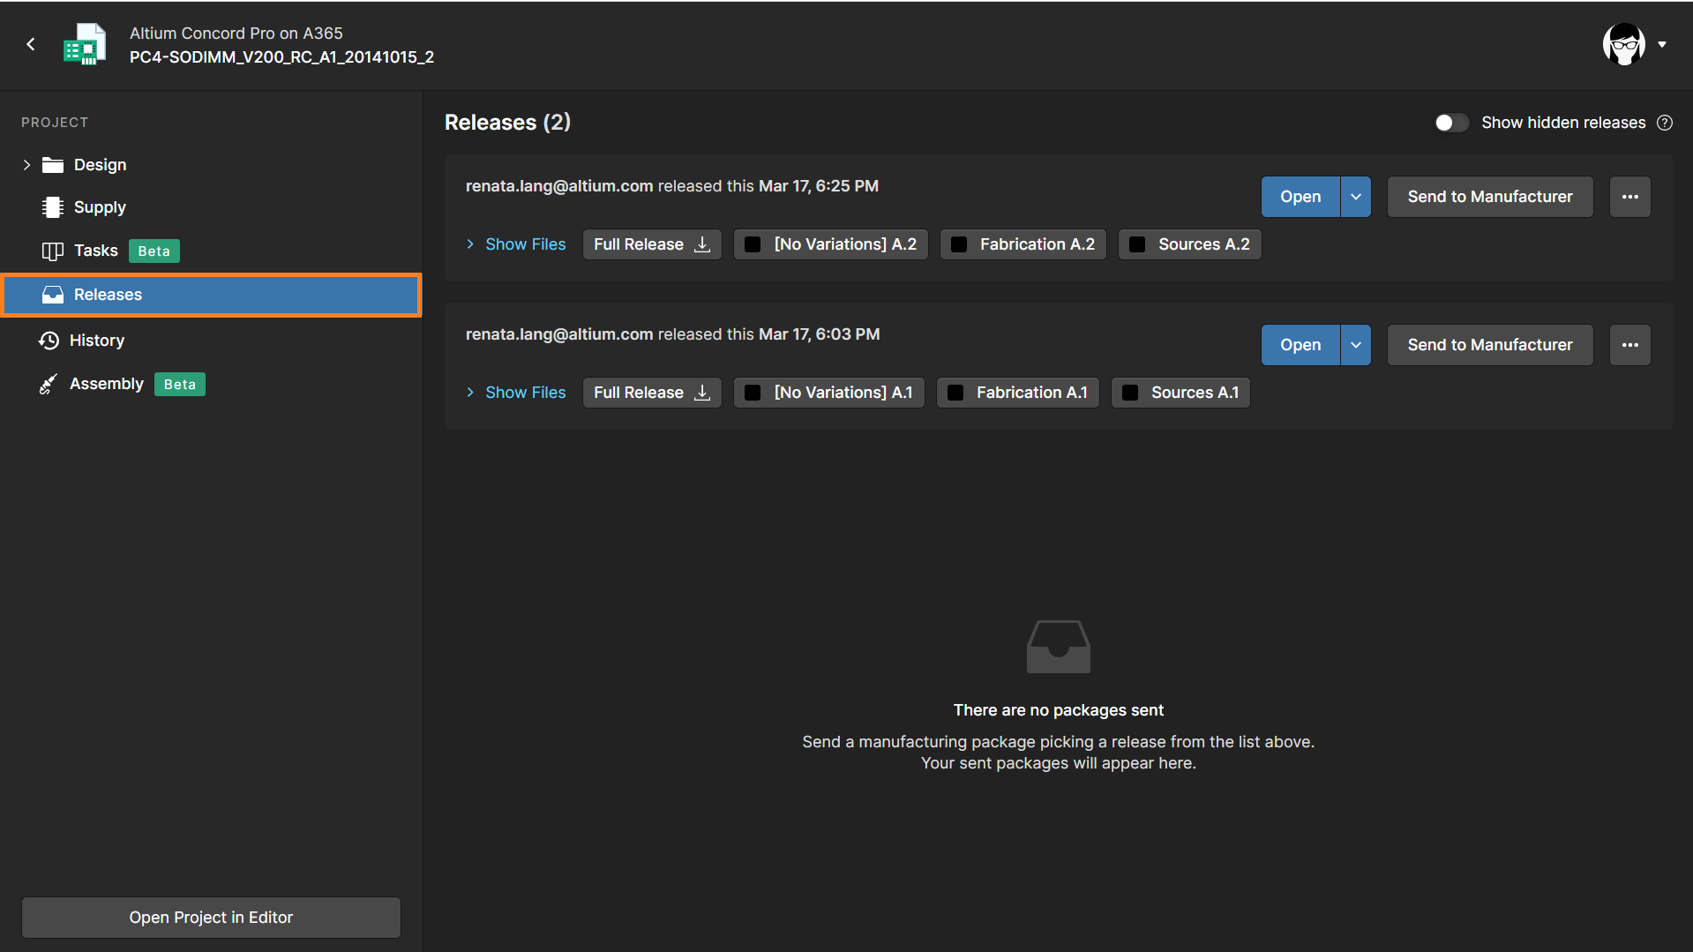Send 6:25 PM release to manufacturer
This screenshot has width=1693, height=952.
point(1490,197)
